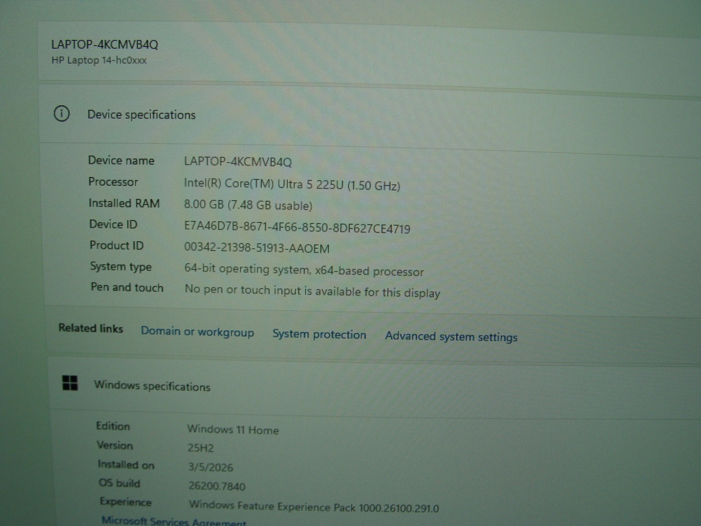
Task: Open the System protection link
Action: (x=319, y=334)
